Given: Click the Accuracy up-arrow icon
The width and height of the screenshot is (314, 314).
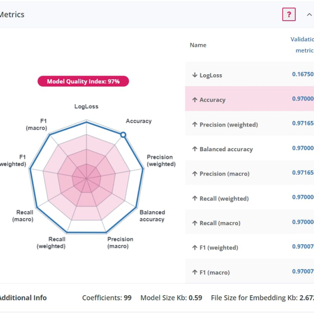Looking at the screenshot, I should tap(195, 100).
